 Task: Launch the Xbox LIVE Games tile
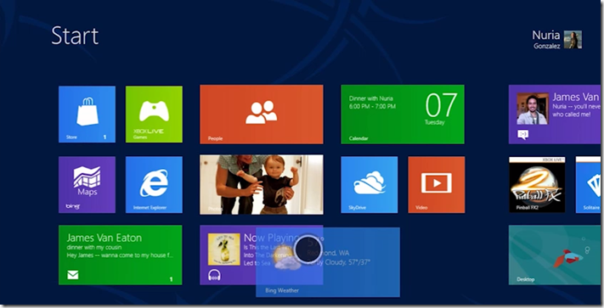coord(154,115)
